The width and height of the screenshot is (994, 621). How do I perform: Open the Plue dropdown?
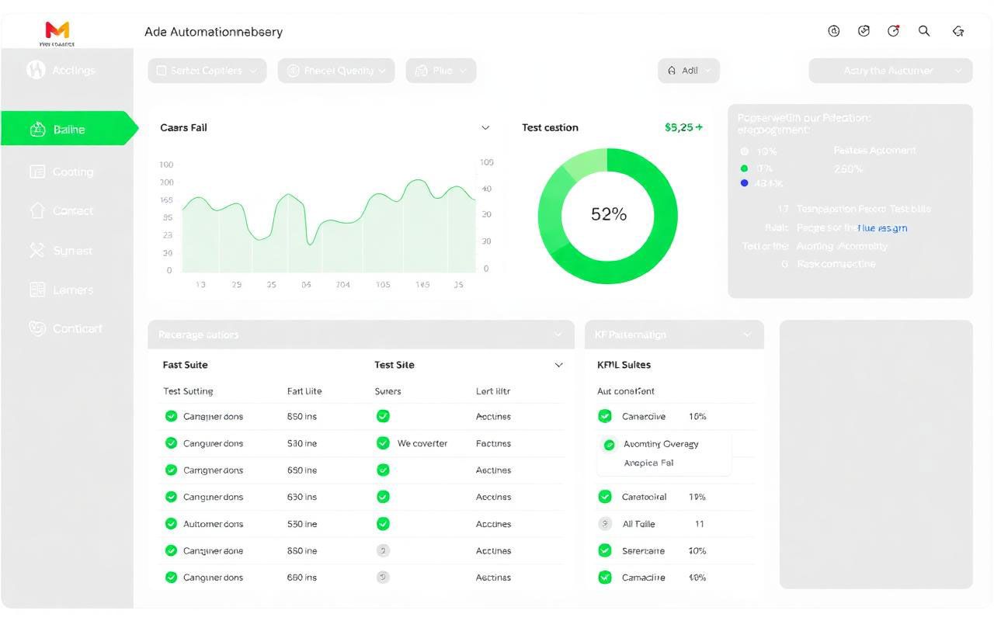coord(441,71)
